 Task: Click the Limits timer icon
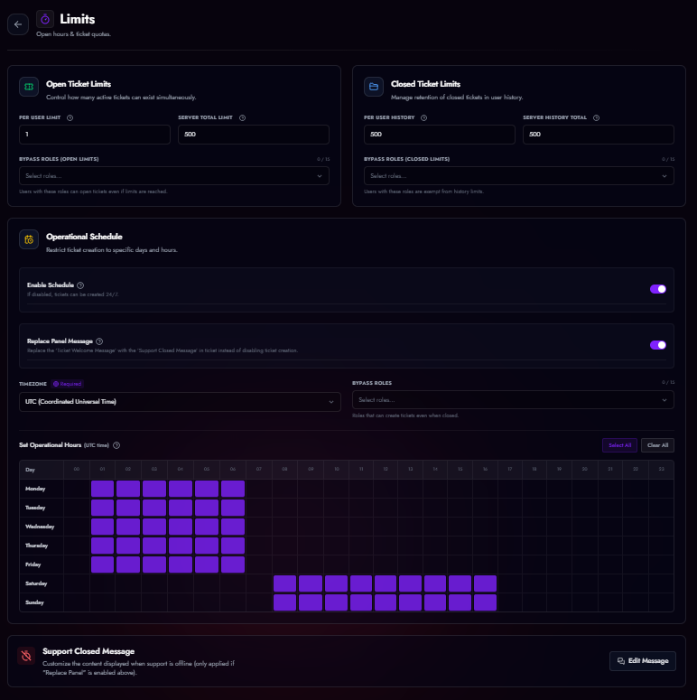click(x=44, y=19)
